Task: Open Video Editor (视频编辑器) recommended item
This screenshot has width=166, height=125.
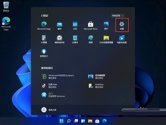Action: 96,77
